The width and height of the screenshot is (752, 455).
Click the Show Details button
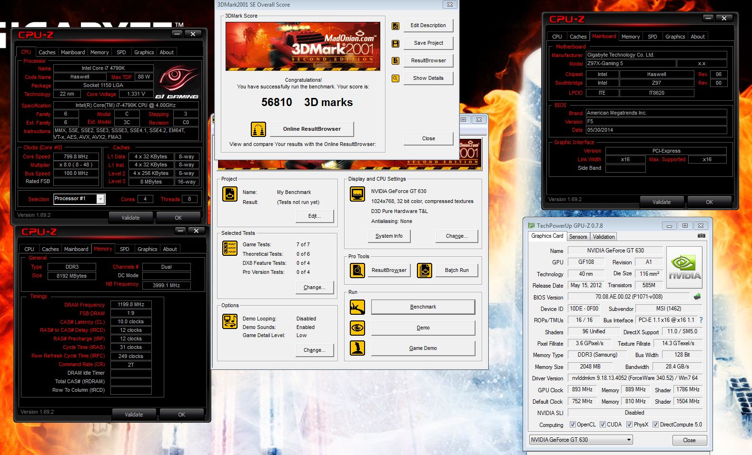[428, 78]
